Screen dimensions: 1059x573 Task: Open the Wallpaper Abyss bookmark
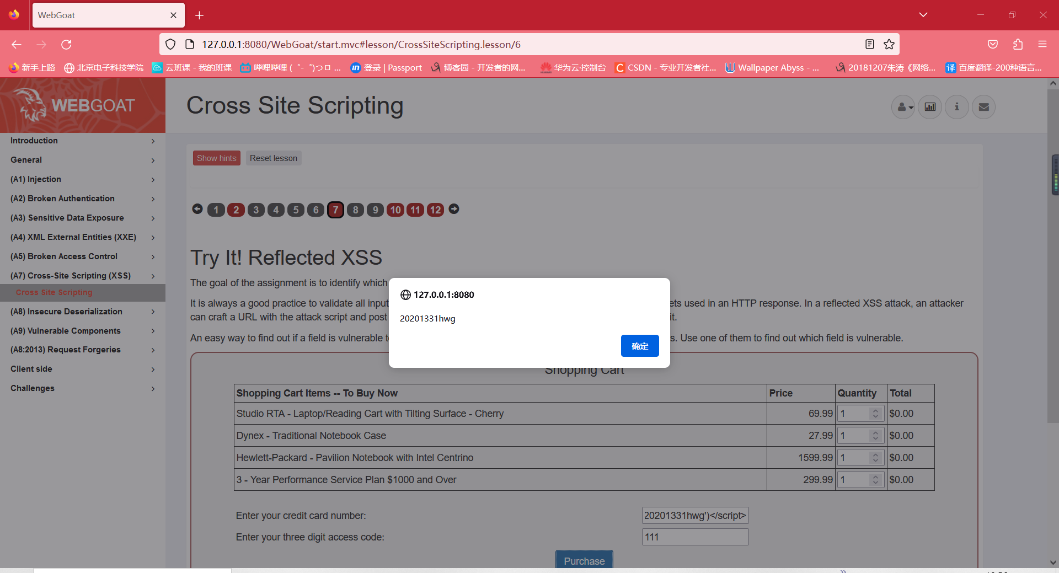(772, 68)
